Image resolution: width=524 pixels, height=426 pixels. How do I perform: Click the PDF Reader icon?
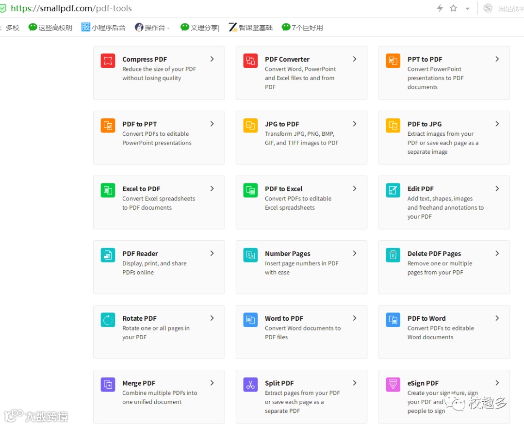[108, 255]
